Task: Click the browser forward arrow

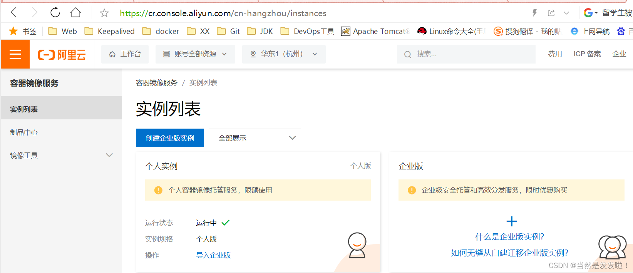Action: [x=35, y=13]
